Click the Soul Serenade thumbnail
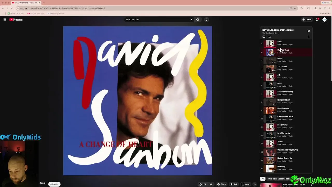 pyautogui.click(x=270, y=110)
